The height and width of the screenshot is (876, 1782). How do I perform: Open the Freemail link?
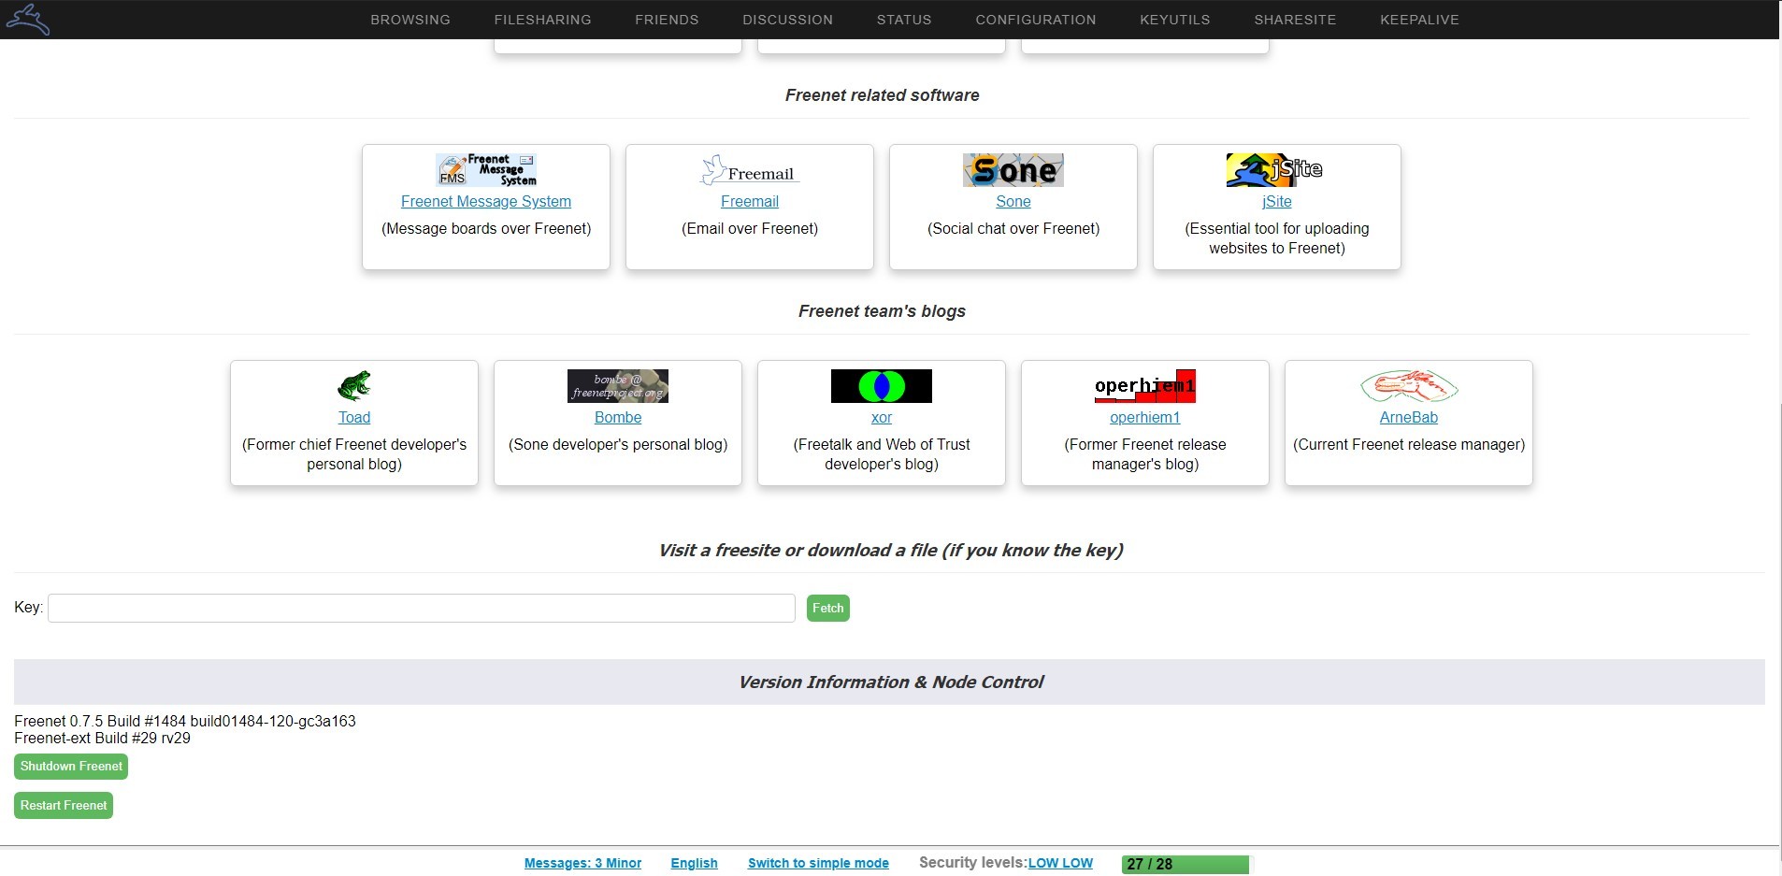point(750,201)
